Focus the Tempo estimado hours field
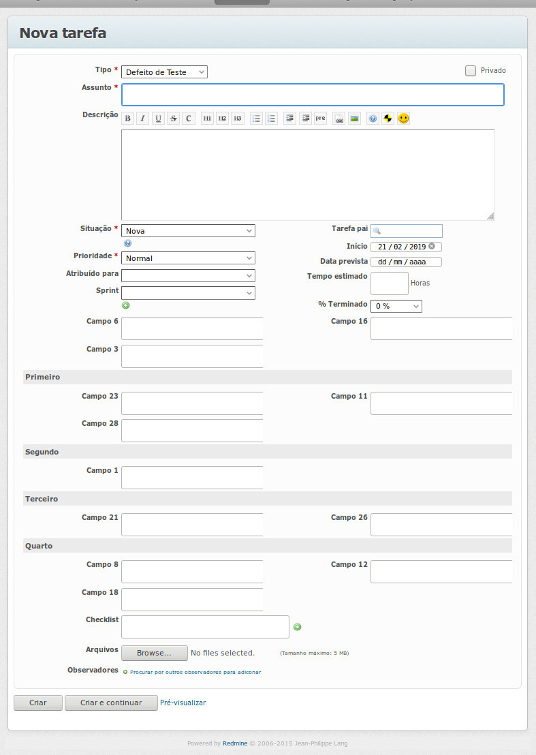 [x=390, y=283]
